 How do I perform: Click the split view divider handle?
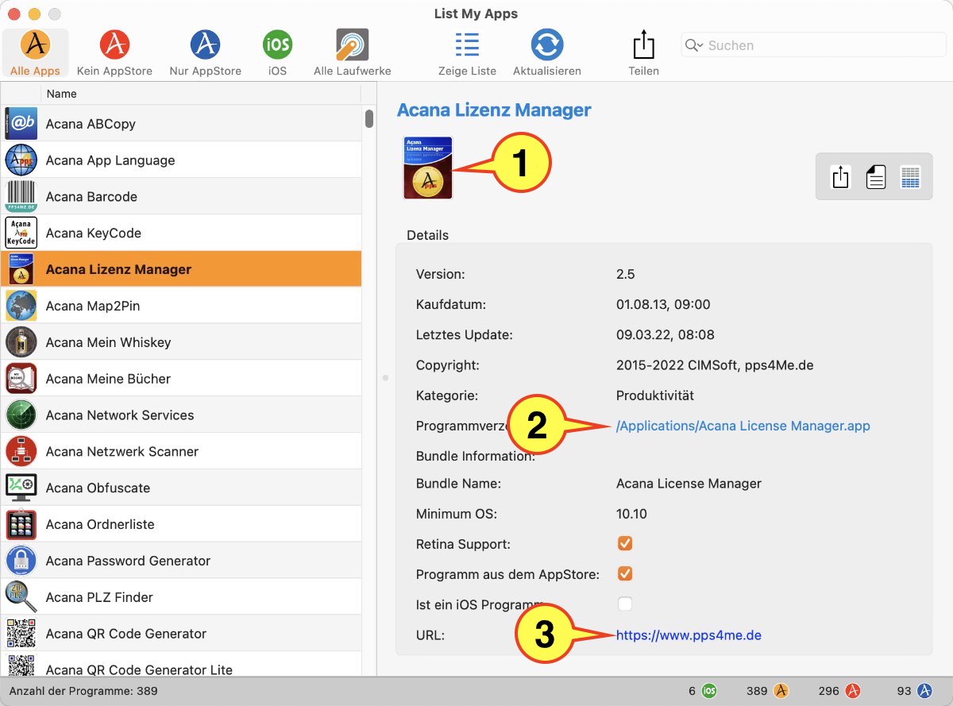385,378
